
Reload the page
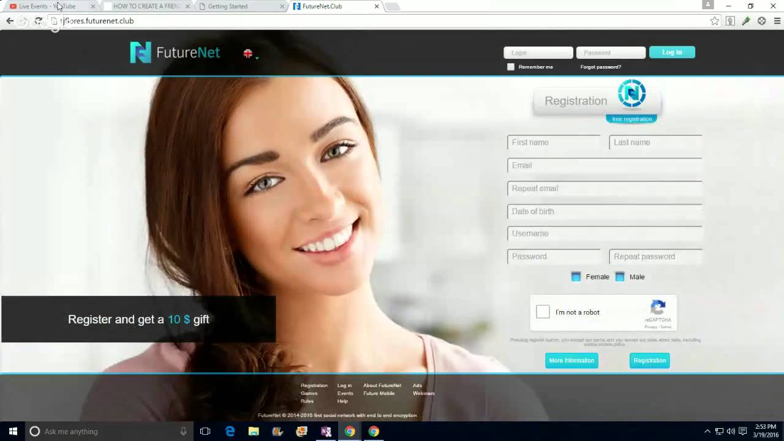point(39,21)
